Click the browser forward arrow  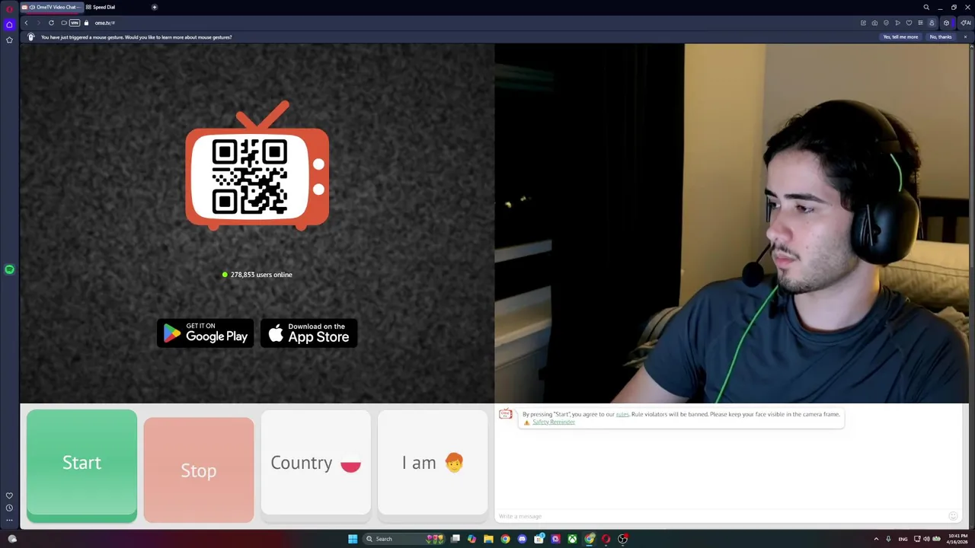tap(38, 23)
